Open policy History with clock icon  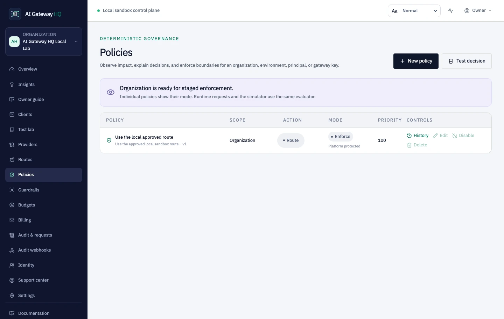tap(418, 136)
